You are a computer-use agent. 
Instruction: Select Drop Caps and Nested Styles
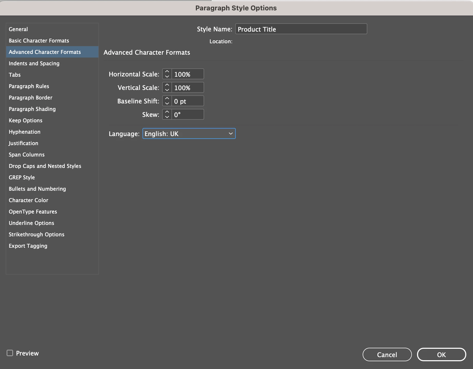tap(52, 166)
